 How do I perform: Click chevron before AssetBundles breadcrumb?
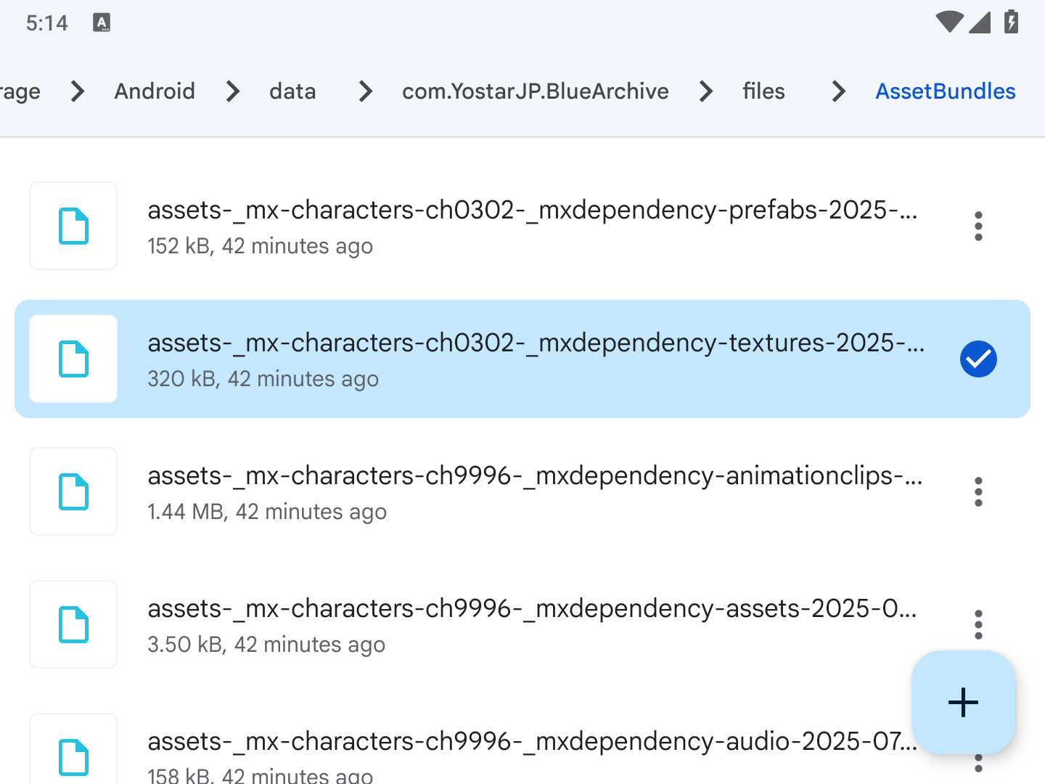pyautogui.click(x=838, y=91)
